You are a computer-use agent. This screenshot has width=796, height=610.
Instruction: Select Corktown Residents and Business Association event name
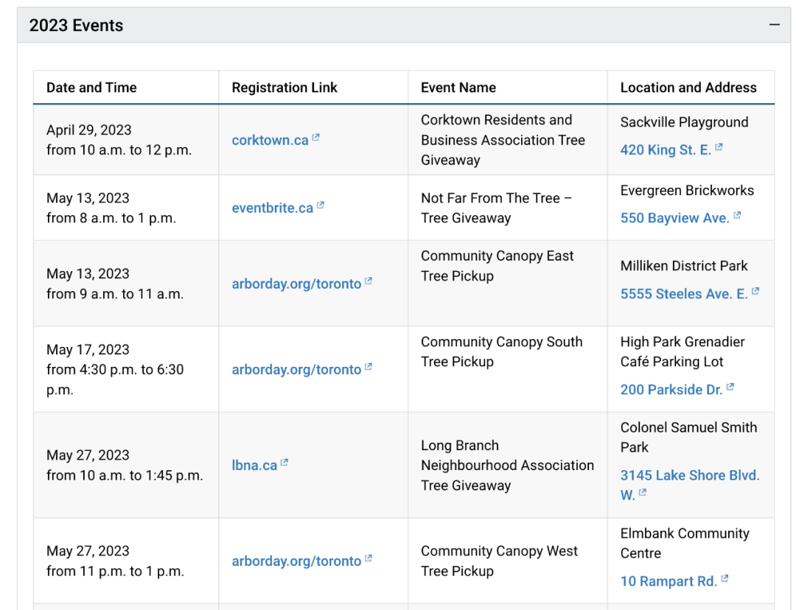[503, 140]
